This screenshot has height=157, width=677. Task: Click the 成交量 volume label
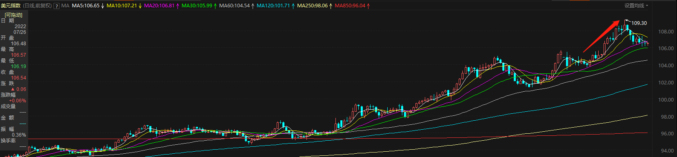click(8, 106)
